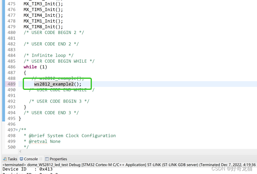
Task: Click the @brief System Clock Configuration line
Action: pos(70,135)
